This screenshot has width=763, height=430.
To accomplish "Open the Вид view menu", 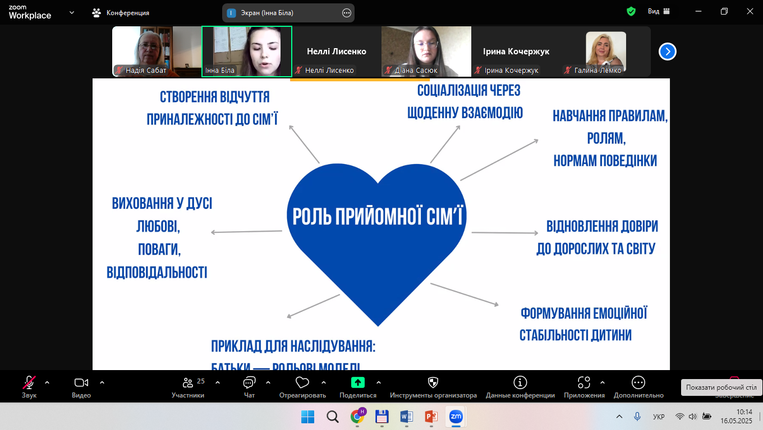I will pos(659,11).
